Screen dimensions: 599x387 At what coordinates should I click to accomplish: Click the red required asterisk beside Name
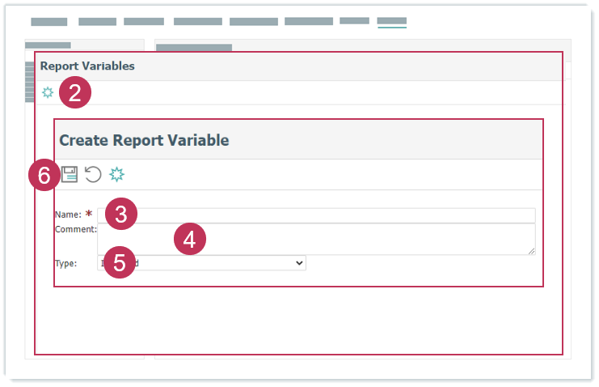pyautogui.click(x=88, y=215)
